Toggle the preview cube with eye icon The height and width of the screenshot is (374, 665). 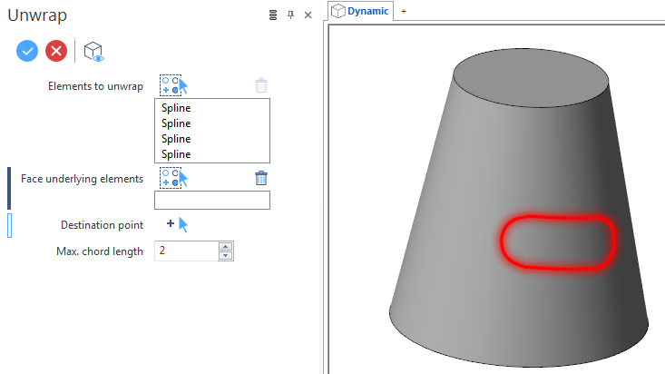(93, 52)
